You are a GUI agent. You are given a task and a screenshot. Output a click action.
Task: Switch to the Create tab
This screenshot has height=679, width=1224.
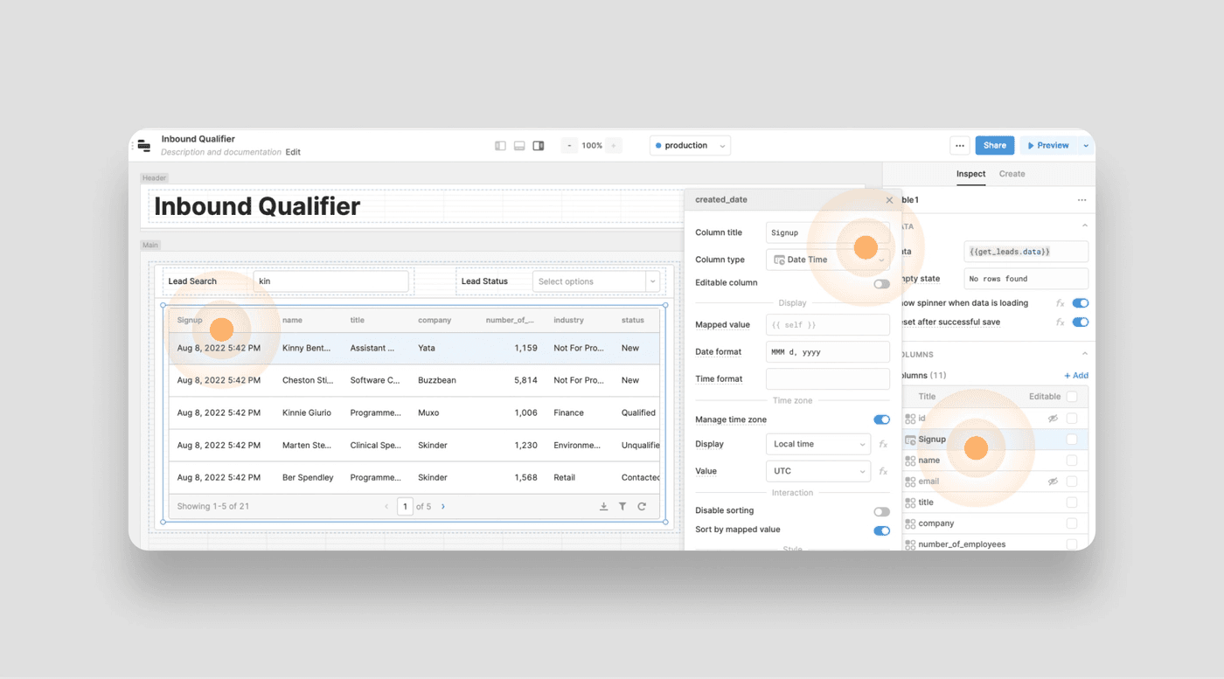pos(1012,174)
